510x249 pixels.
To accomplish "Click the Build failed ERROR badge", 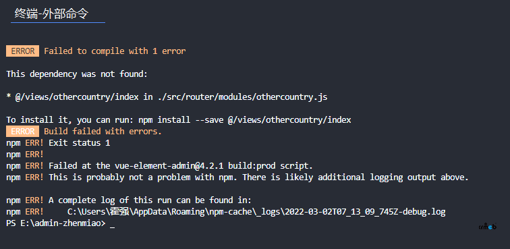I will click(x=22, y=132).
